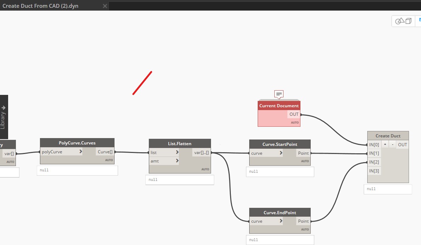
Task: Add an input with the plus button
Action: point(385,144)
